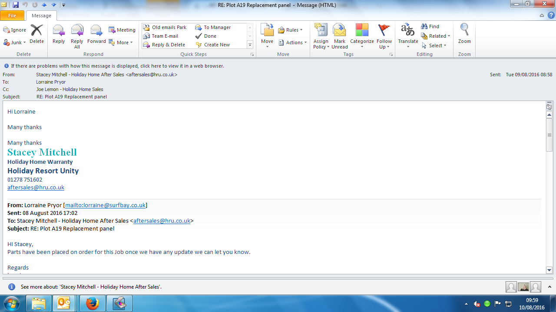Click the Find button in Editing

[x=430, y=26]
